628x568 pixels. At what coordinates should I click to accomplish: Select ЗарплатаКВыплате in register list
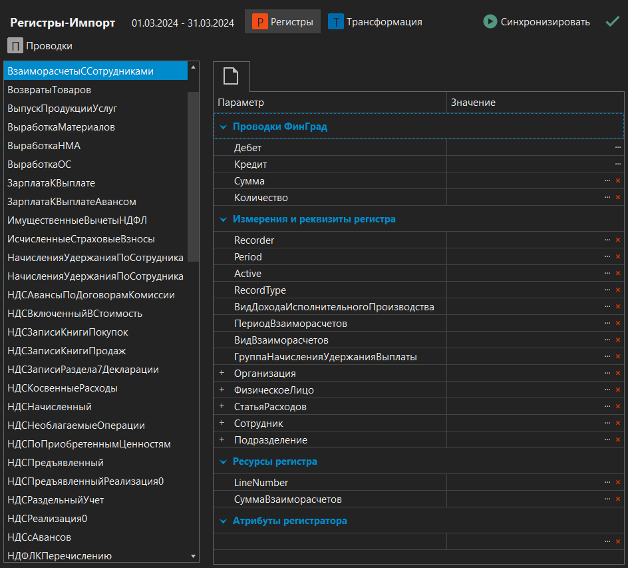point(51,183)
